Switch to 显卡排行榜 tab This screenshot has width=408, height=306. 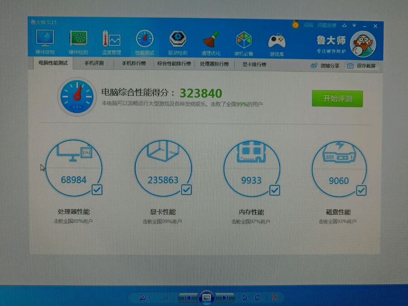click(254, 64)
